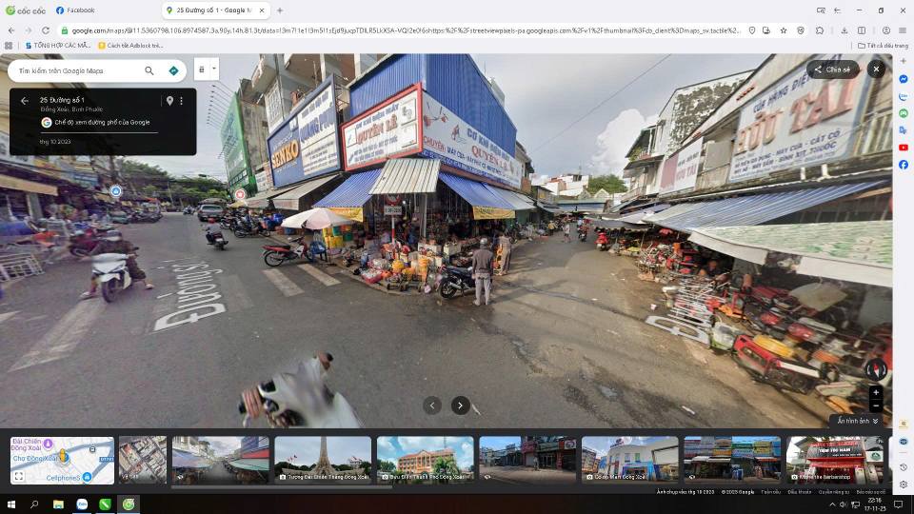Open the Chợ Đồng Xoài minimap thumbnail

[62, 460]
